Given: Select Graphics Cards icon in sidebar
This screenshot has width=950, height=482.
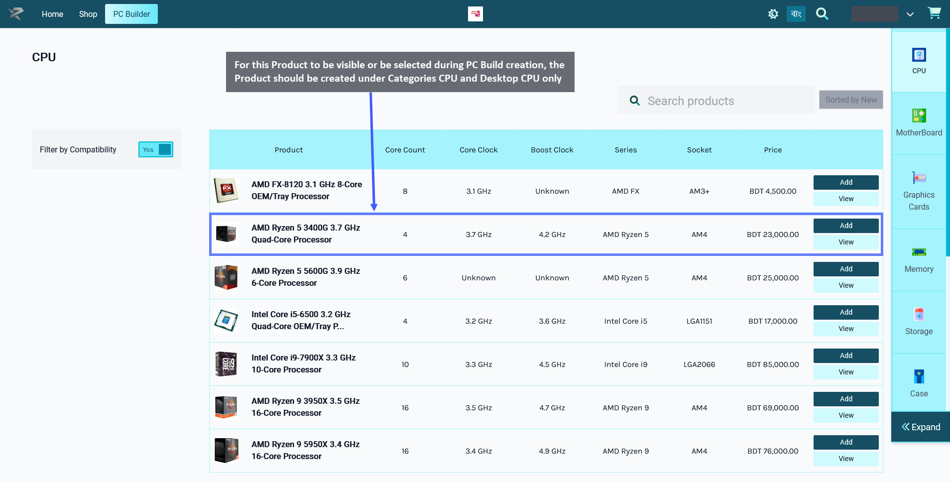Looking at the screenshot, I should point(919,178).
